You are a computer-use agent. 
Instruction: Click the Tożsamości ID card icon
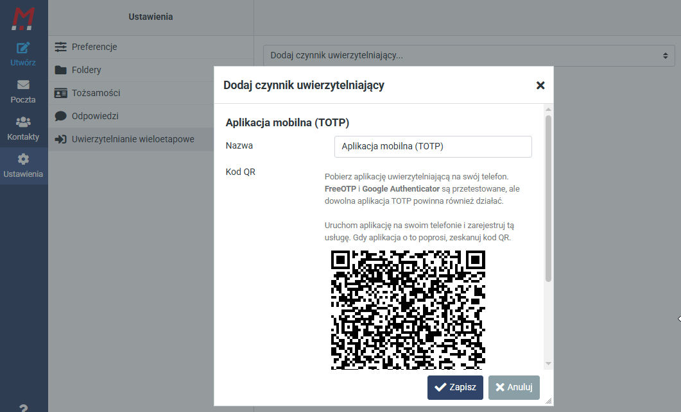pyautogui.click(x=61, y=93)
